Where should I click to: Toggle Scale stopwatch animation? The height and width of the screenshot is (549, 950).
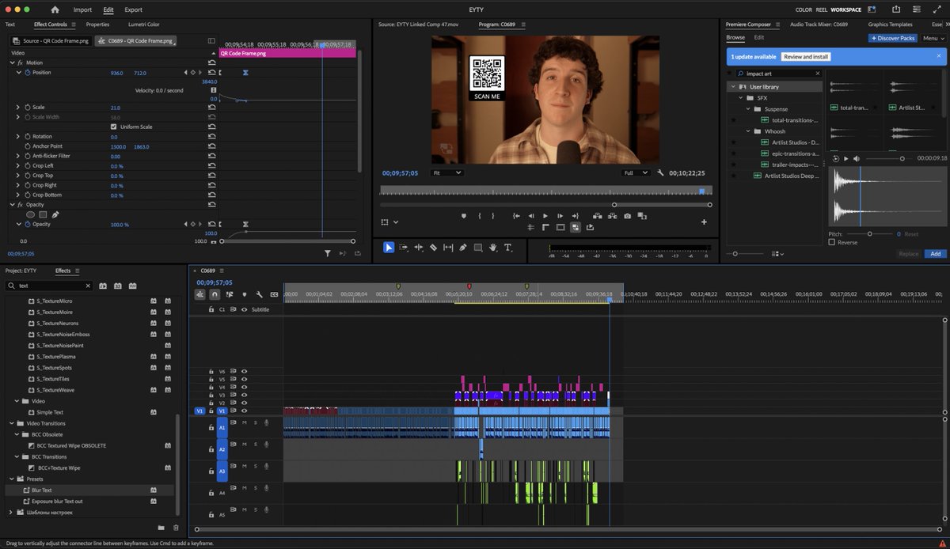[x=26, y=108]
